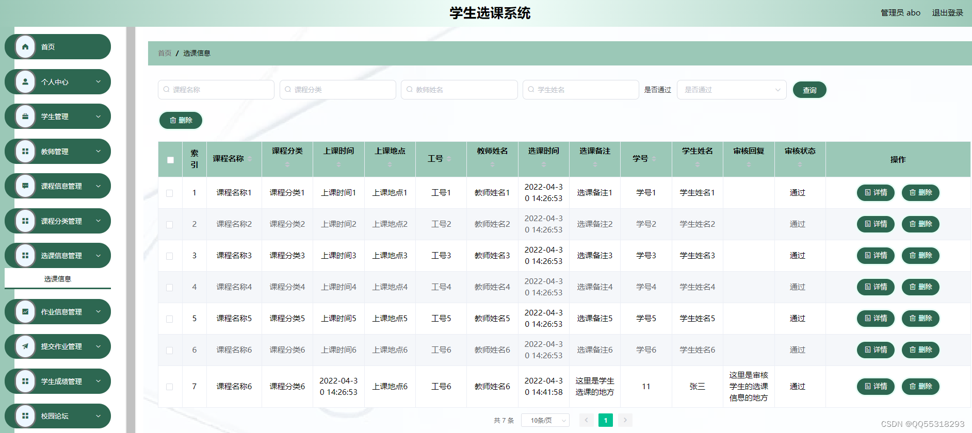The width and height of the screenshot is (972, 433).
Task: Sort by 学号 column arrows
Action: coord(654,159)
